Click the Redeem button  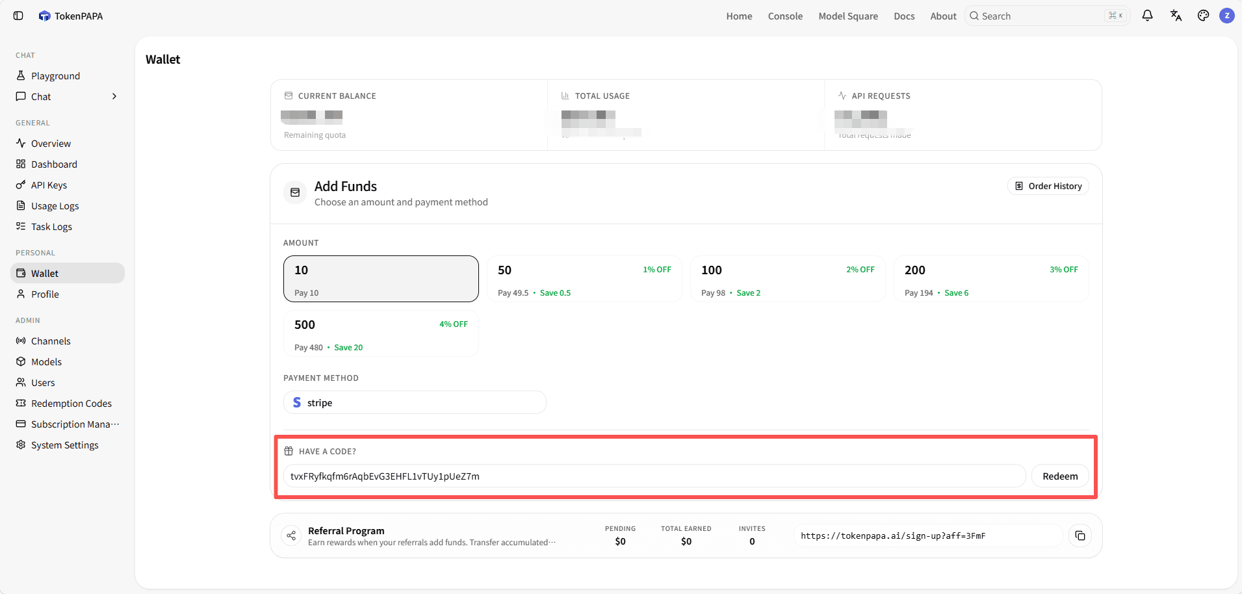pyautogui.click(x=1060, y=476)
